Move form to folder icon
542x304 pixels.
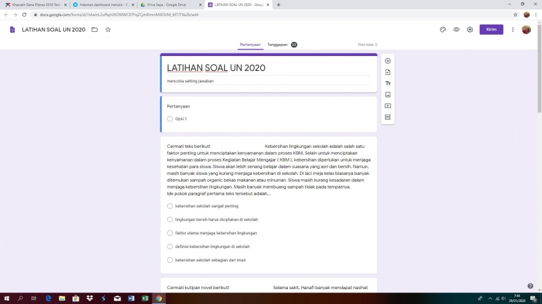point(94,30)
